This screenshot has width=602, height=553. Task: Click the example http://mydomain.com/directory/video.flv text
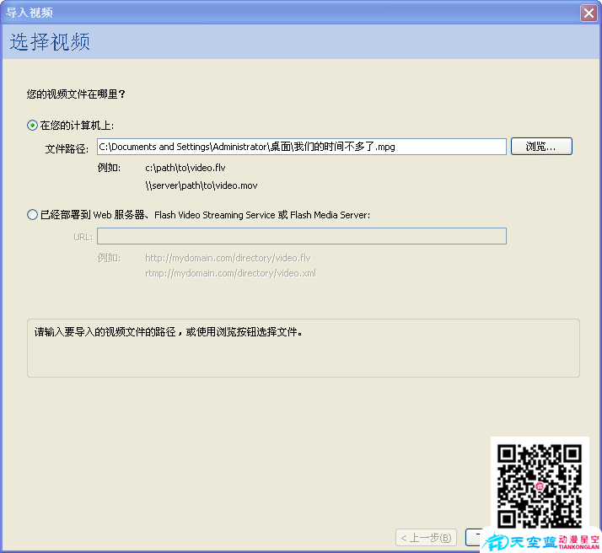point(228,258)
